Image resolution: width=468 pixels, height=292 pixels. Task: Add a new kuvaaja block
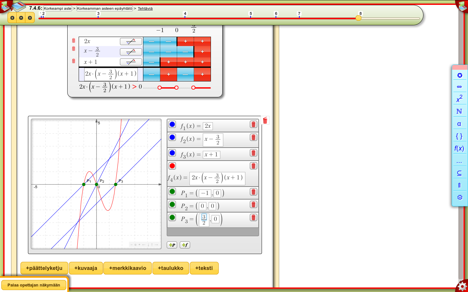[x=86, y=268]
